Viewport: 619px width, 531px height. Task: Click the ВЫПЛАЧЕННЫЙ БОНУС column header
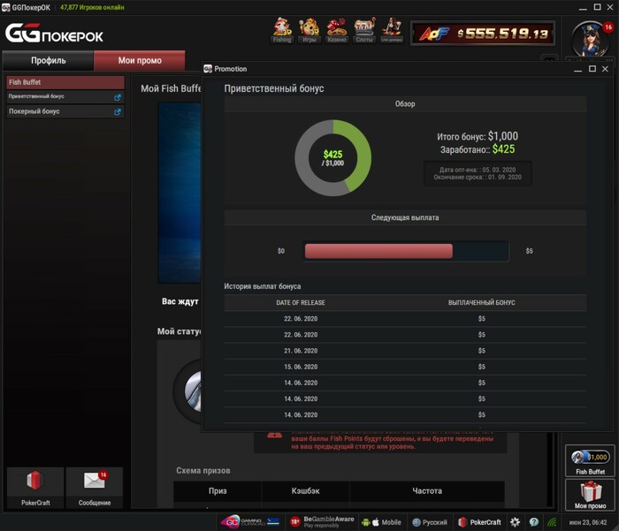(481, 302)
